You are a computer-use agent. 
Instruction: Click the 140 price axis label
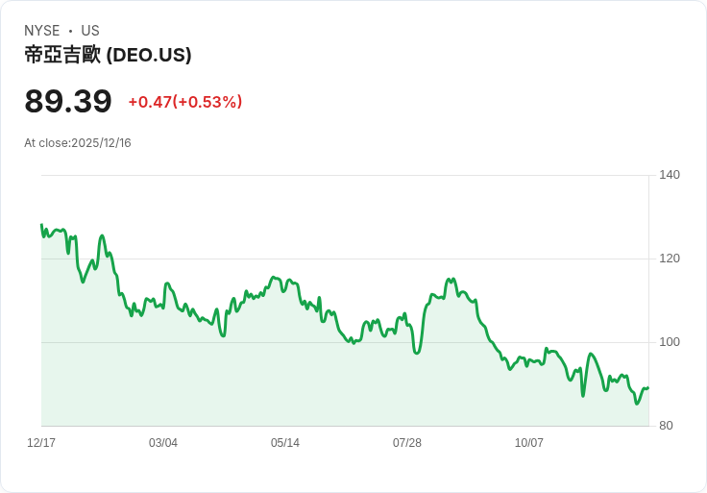point(670,175)
